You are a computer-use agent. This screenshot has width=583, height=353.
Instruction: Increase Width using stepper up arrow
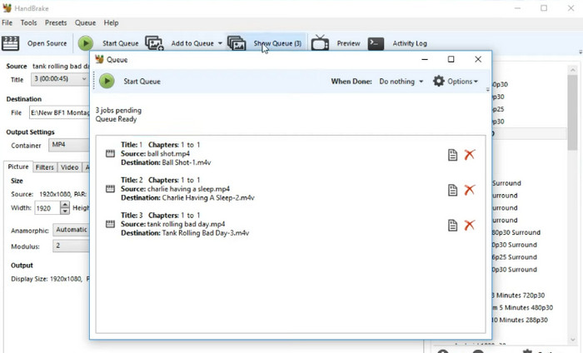pyautogui.click(x=65, y=204)
